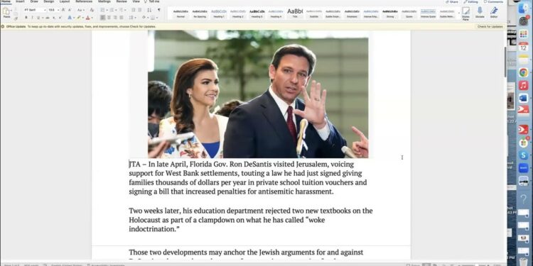Open the Review tab

pos(122,1)
